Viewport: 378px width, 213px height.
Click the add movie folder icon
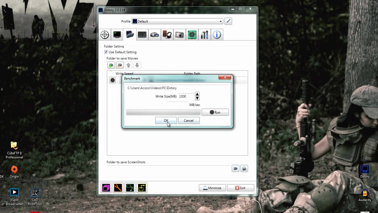111,65
